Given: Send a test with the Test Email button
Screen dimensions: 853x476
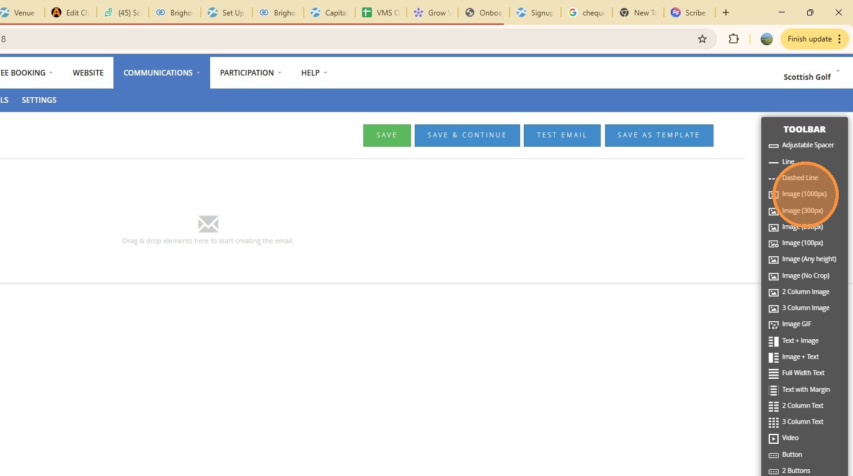Looking at the screenshot, I should [x=562, y=136].
